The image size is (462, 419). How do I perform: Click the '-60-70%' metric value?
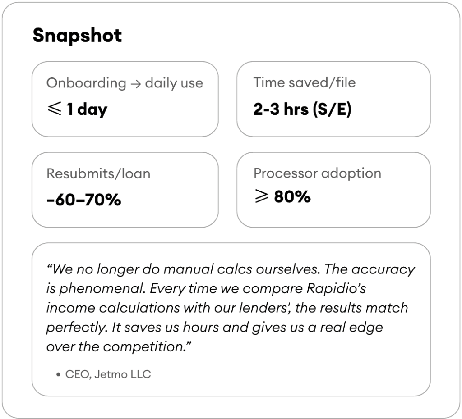pyautogui.click(x=84, y=200)
